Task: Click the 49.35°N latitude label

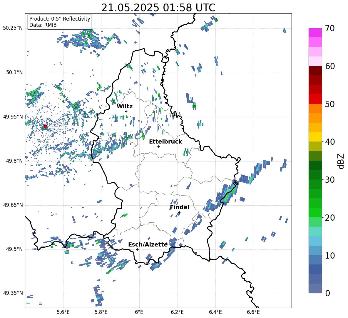Action: (13, 293)
